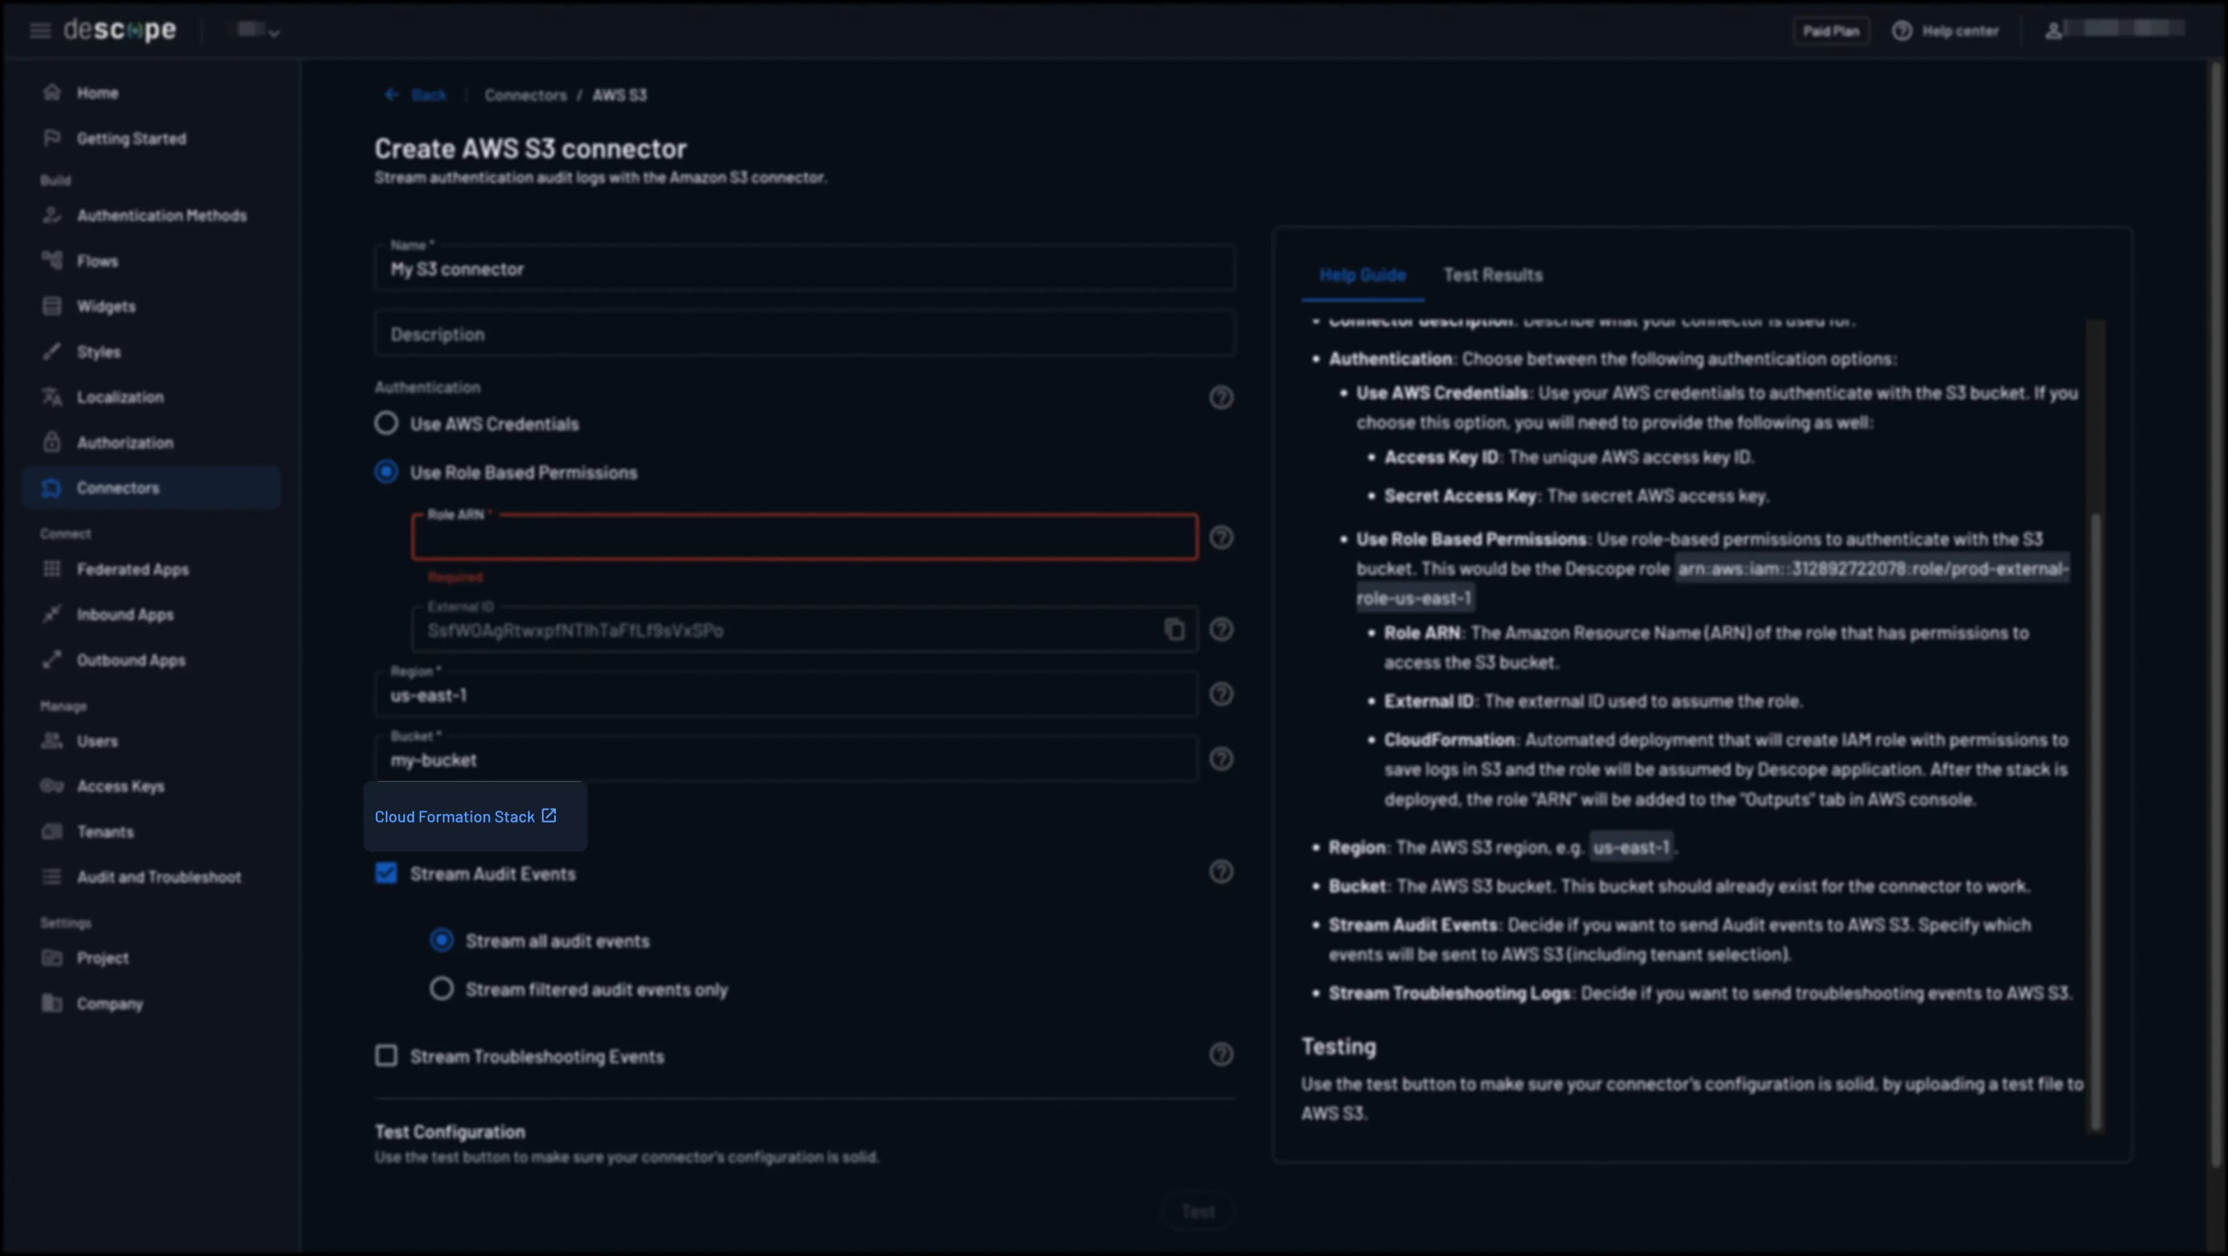Select the Stream filtered audit events only option
The height and width of the screenshot is (1256, 2228).
442,989
